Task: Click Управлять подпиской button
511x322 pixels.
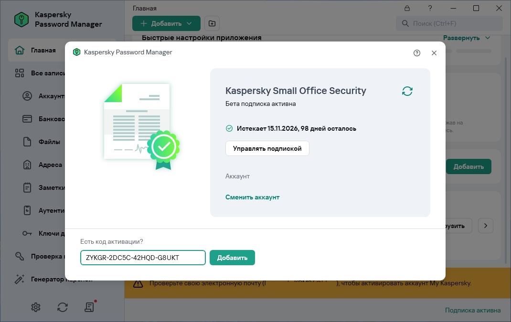Action: point(267,148)
